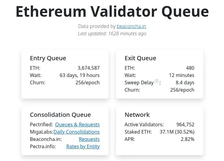Open the Beaconcha.in Requests link
The height and width of the screenshot is (161, 224).
point(89,139)
